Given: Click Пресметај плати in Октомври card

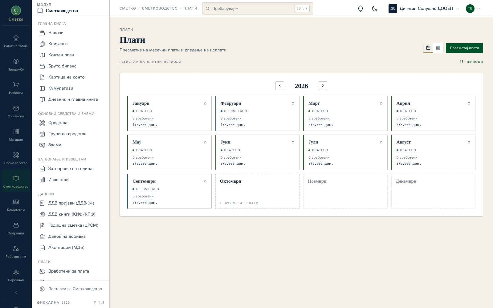Looking at the screenshot, I should pos(239,203).
